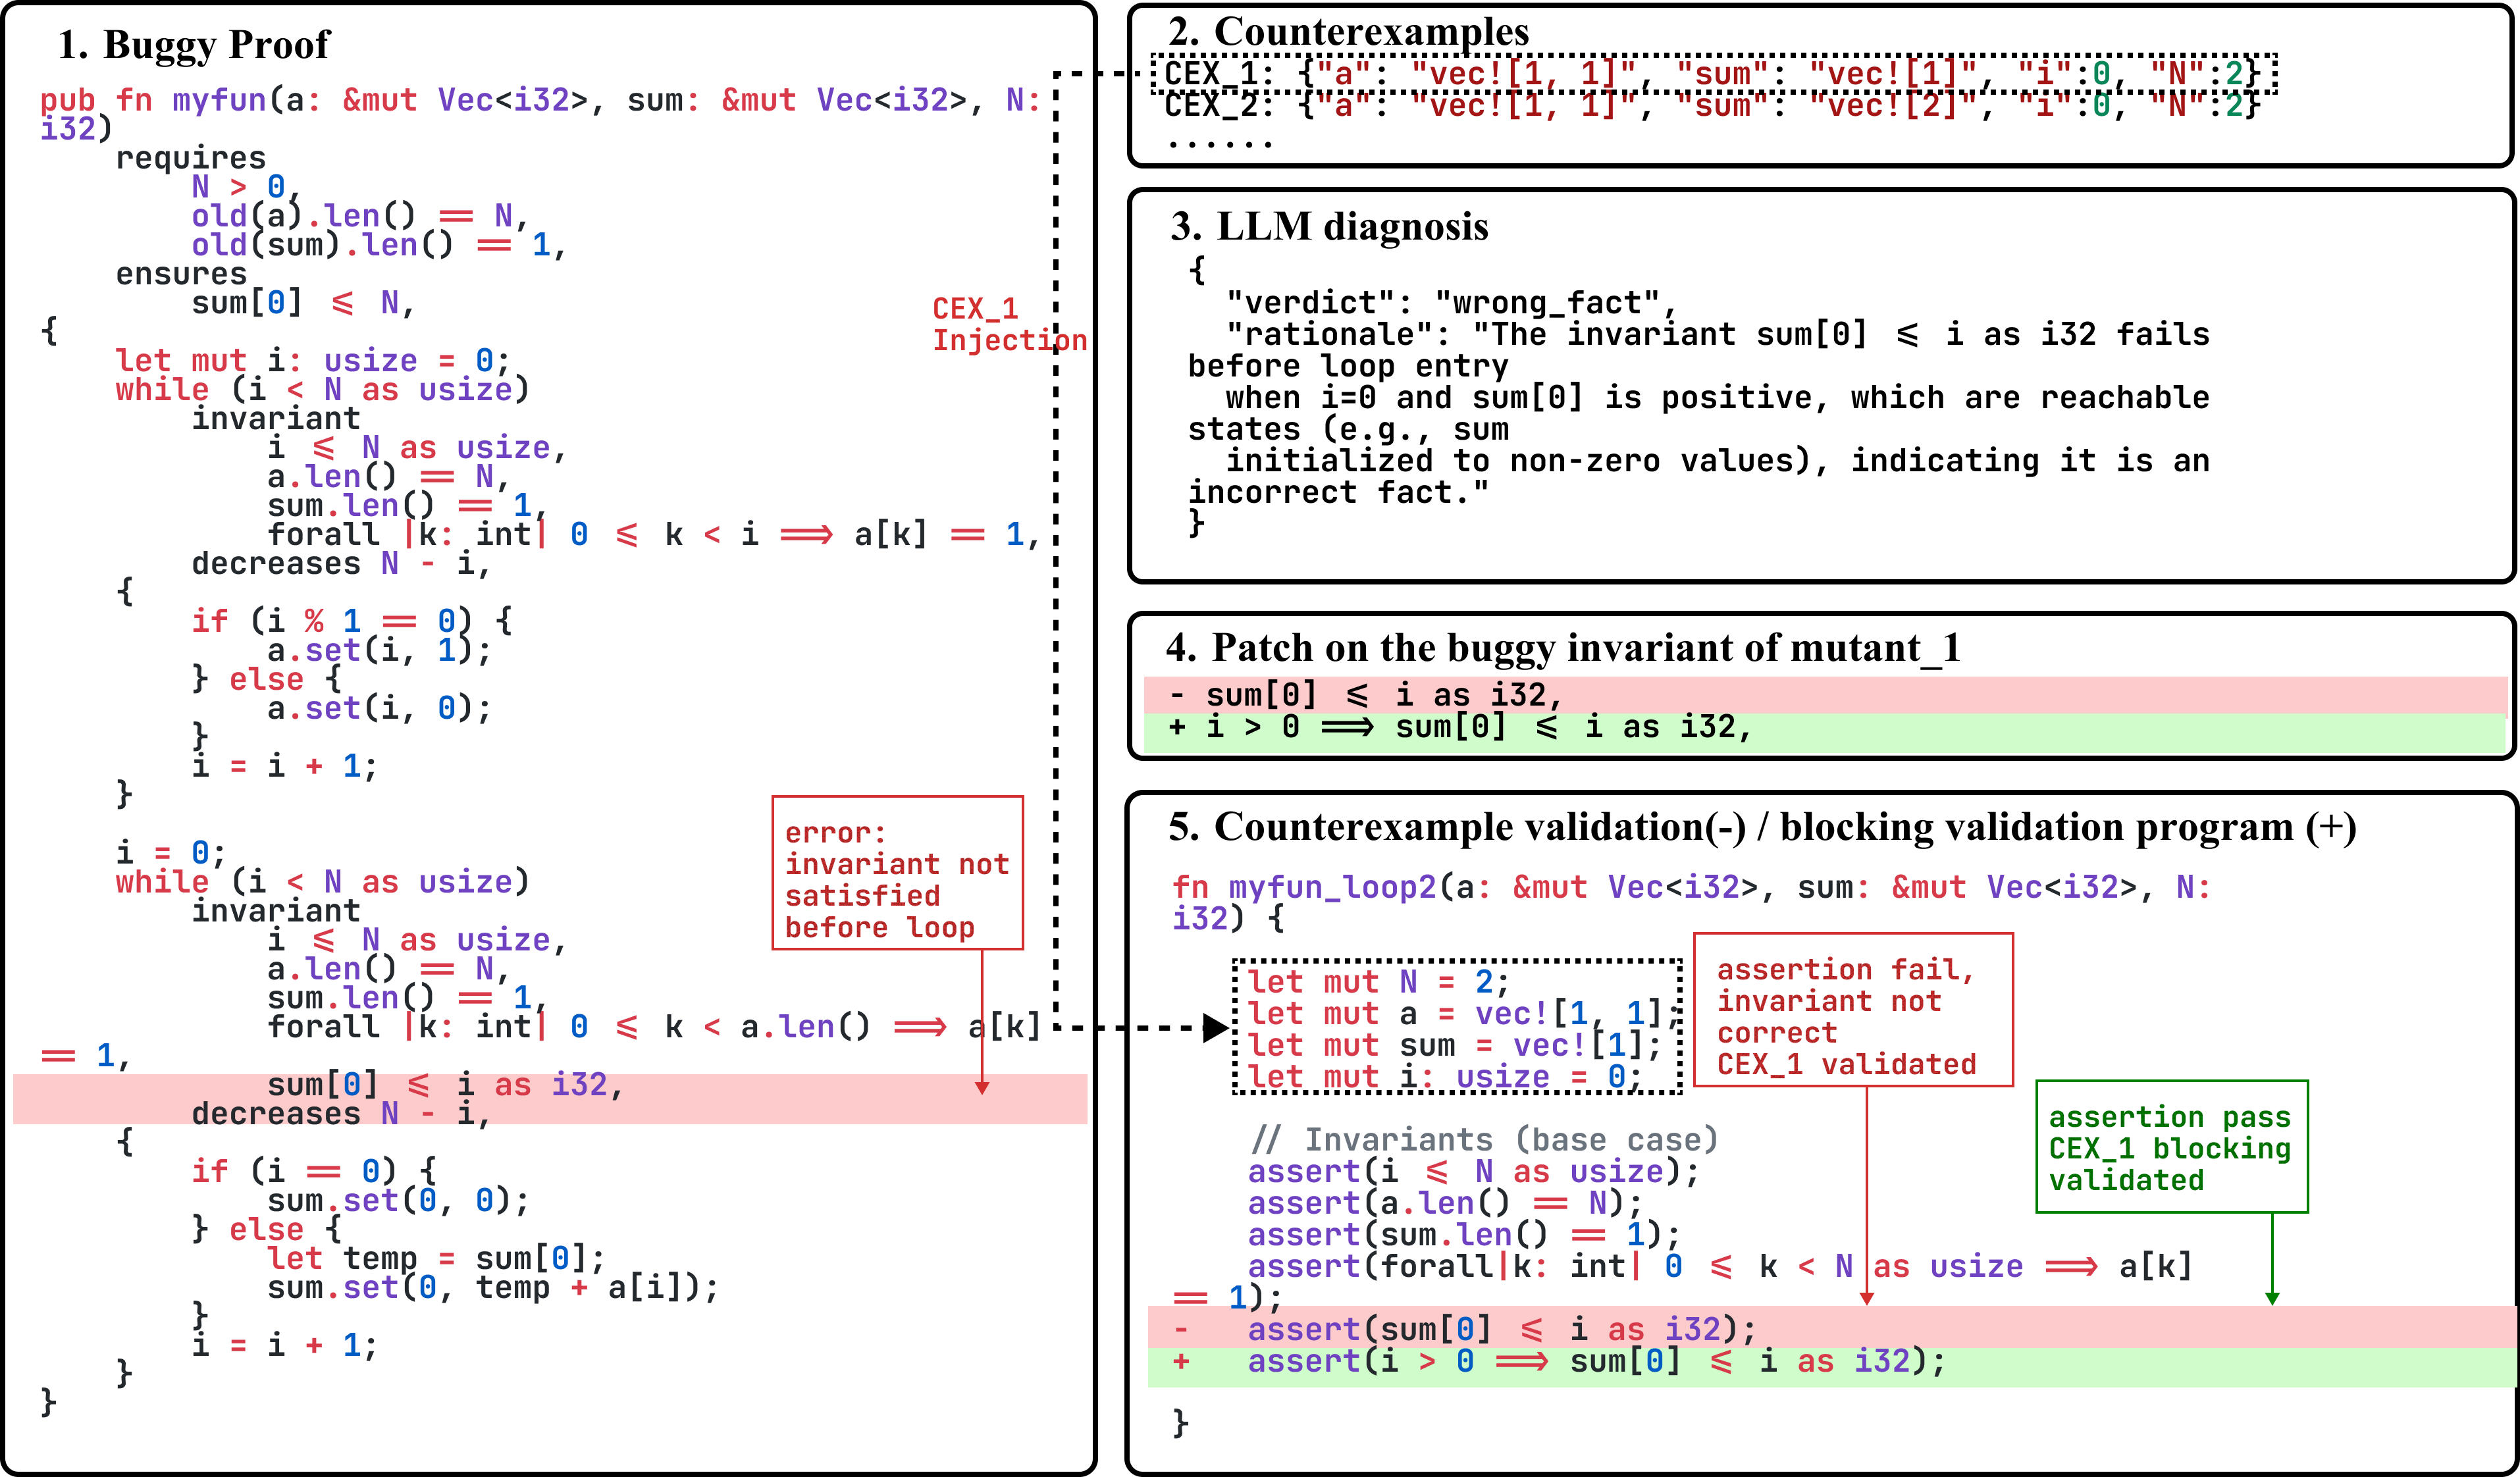
Task: Click the 'old(sum).len() == 1,' line
Action: tap(379, 245)
